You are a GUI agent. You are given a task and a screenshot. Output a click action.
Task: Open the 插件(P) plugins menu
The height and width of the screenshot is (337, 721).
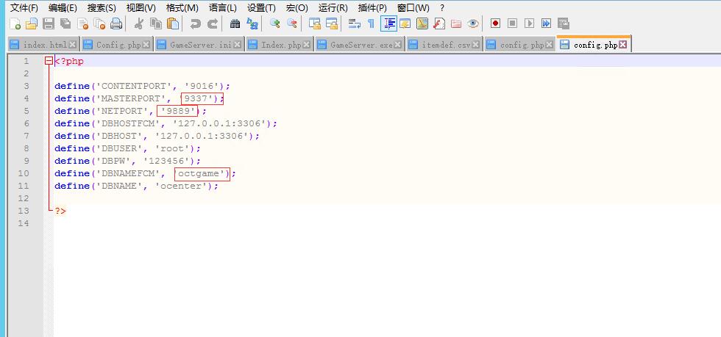[372, 7]
